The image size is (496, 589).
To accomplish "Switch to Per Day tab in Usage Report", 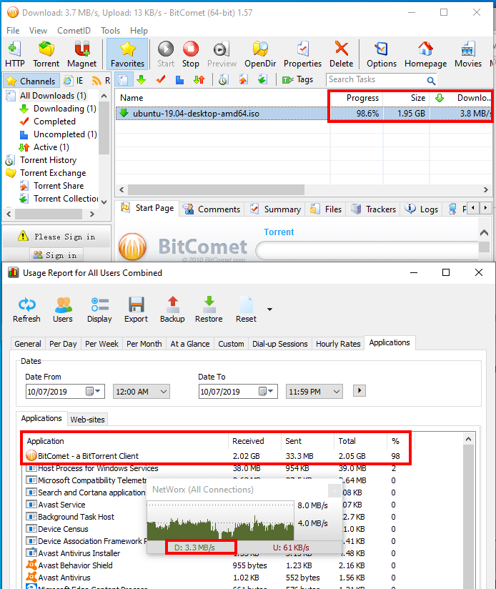I will click(63, 344).
